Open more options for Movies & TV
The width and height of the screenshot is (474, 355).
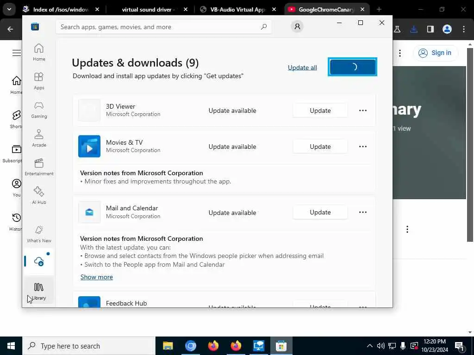[363, 147]
